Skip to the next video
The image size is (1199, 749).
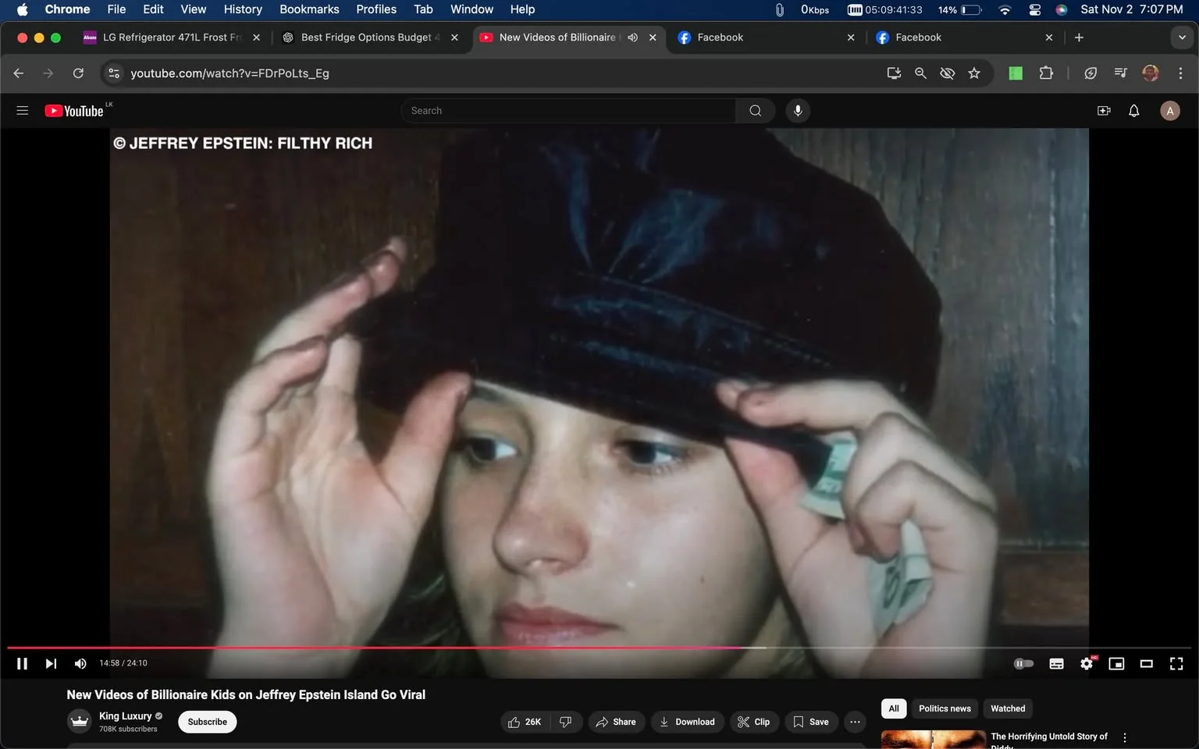(x=51, y=663)
